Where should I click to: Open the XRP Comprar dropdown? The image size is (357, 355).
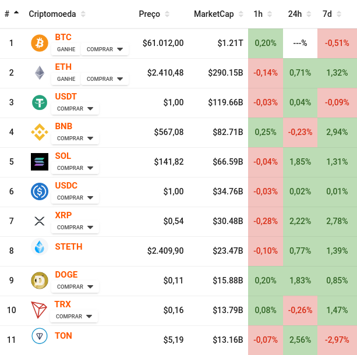coord(75,228)
